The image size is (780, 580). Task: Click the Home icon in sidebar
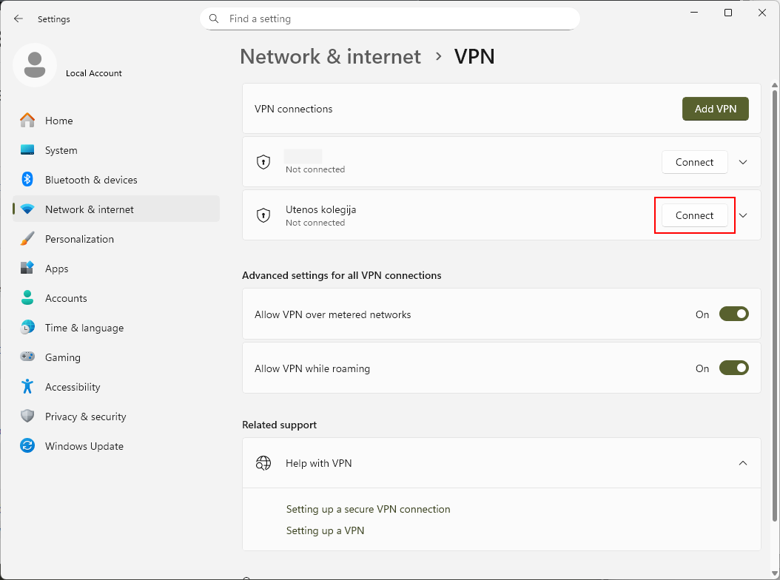27,121
